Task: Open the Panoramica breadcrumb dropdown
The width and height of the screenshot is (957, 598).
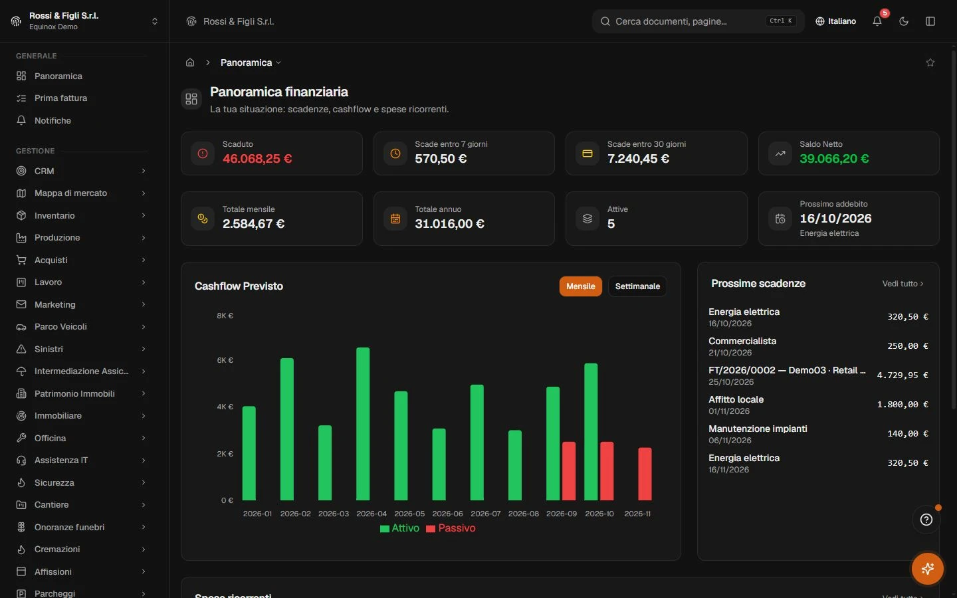Action: tap(251, 62)
